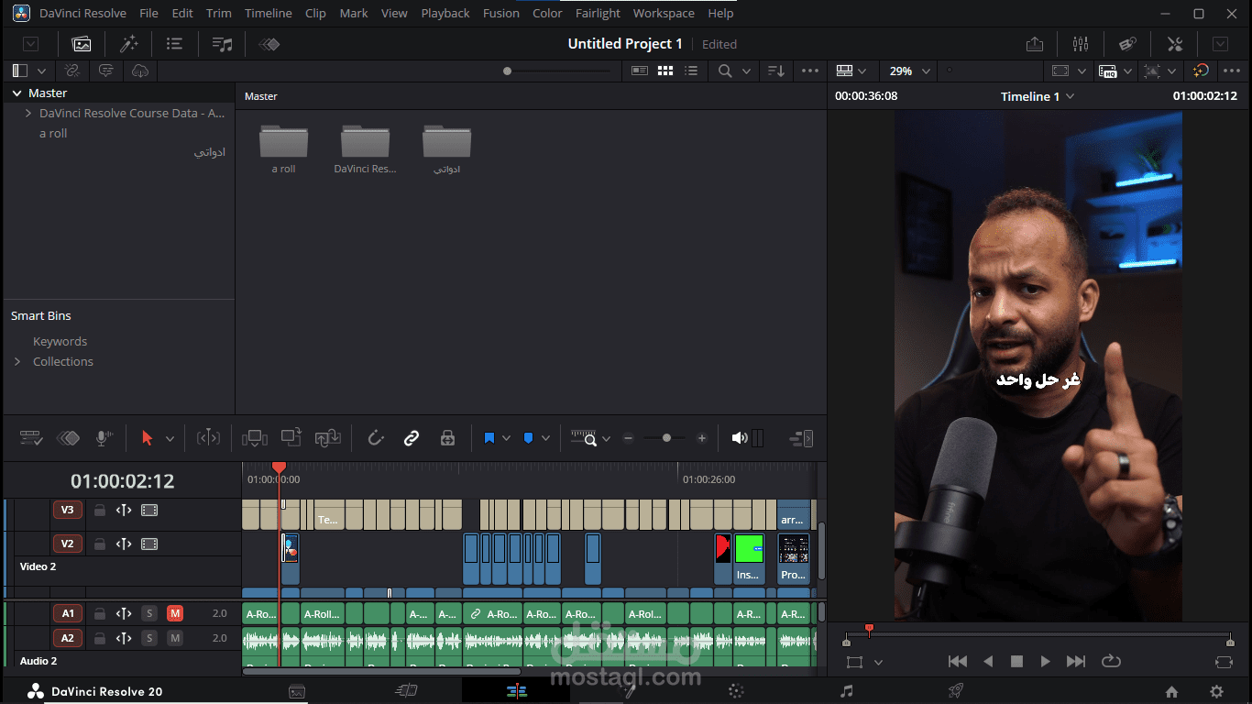Image resolution: width=1252 pixels, height=704 pixels.
Task: Select the arrow Selection mode tool
Action: coord(147,438)
